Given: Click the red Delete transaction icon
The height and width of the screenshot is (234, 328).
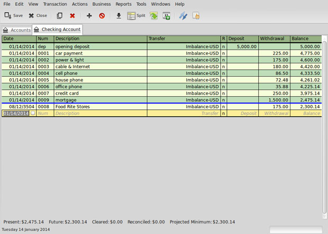Looking at the screenshot, I should click(72, 16).
